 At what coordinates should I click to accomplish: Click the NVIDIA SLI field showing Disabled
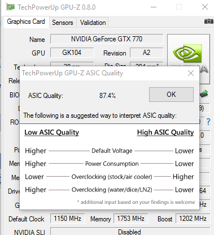(x=130, y=232)
